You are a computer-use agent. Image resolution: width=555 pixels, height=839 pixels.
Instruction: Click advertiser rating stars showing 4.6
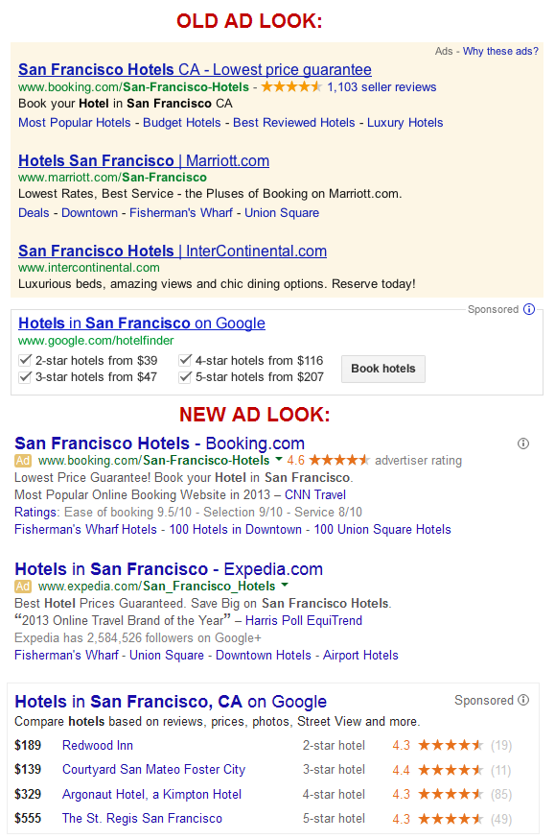tap(339, 460)
